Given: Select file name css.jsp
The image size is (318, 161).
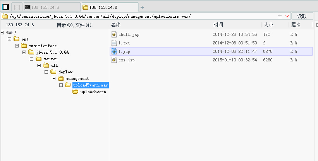Looking at the screenshot, I should (127, 60).
